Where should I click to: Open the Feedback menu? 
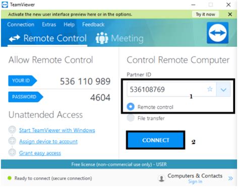(x=93, y=25)
